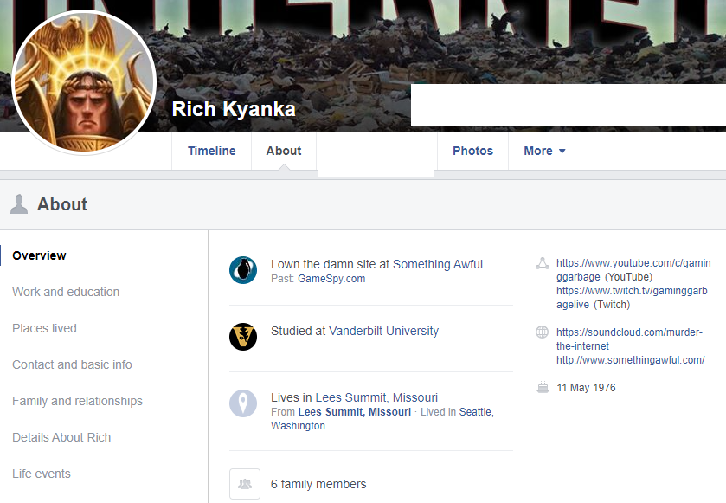
Task: Click the 11 May 1976 birthday text
Action: [586, 388]
